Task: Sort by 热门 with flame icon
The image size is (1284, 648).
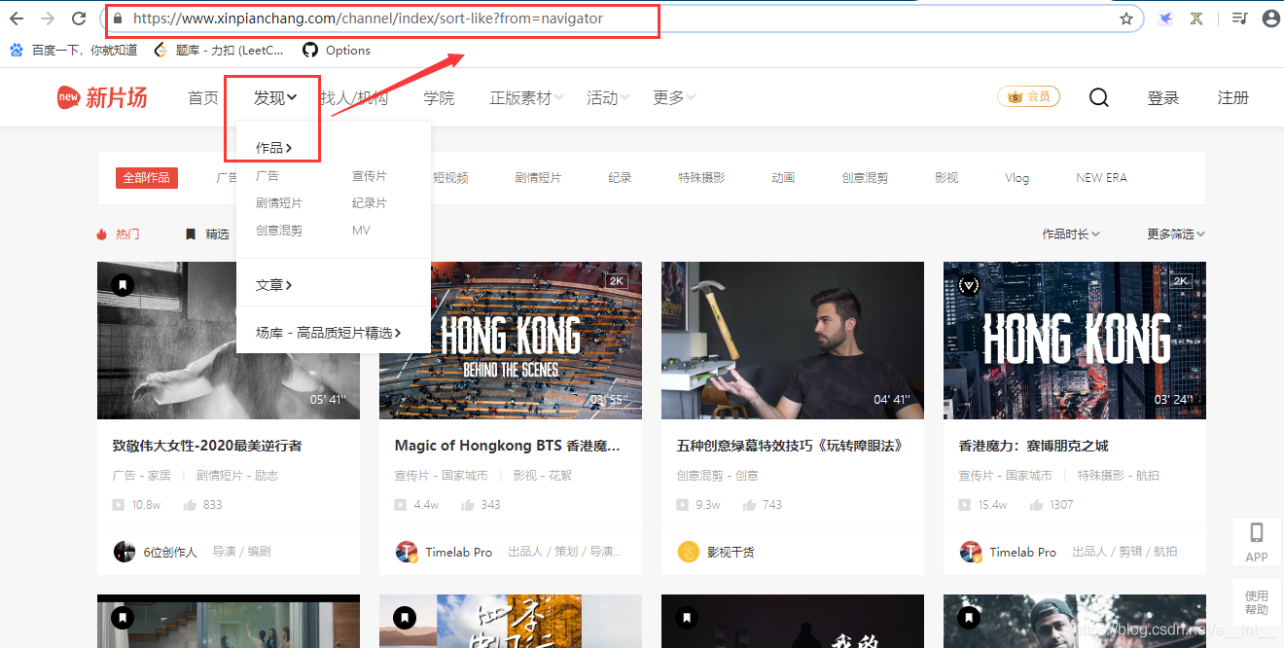Action: 118,234
